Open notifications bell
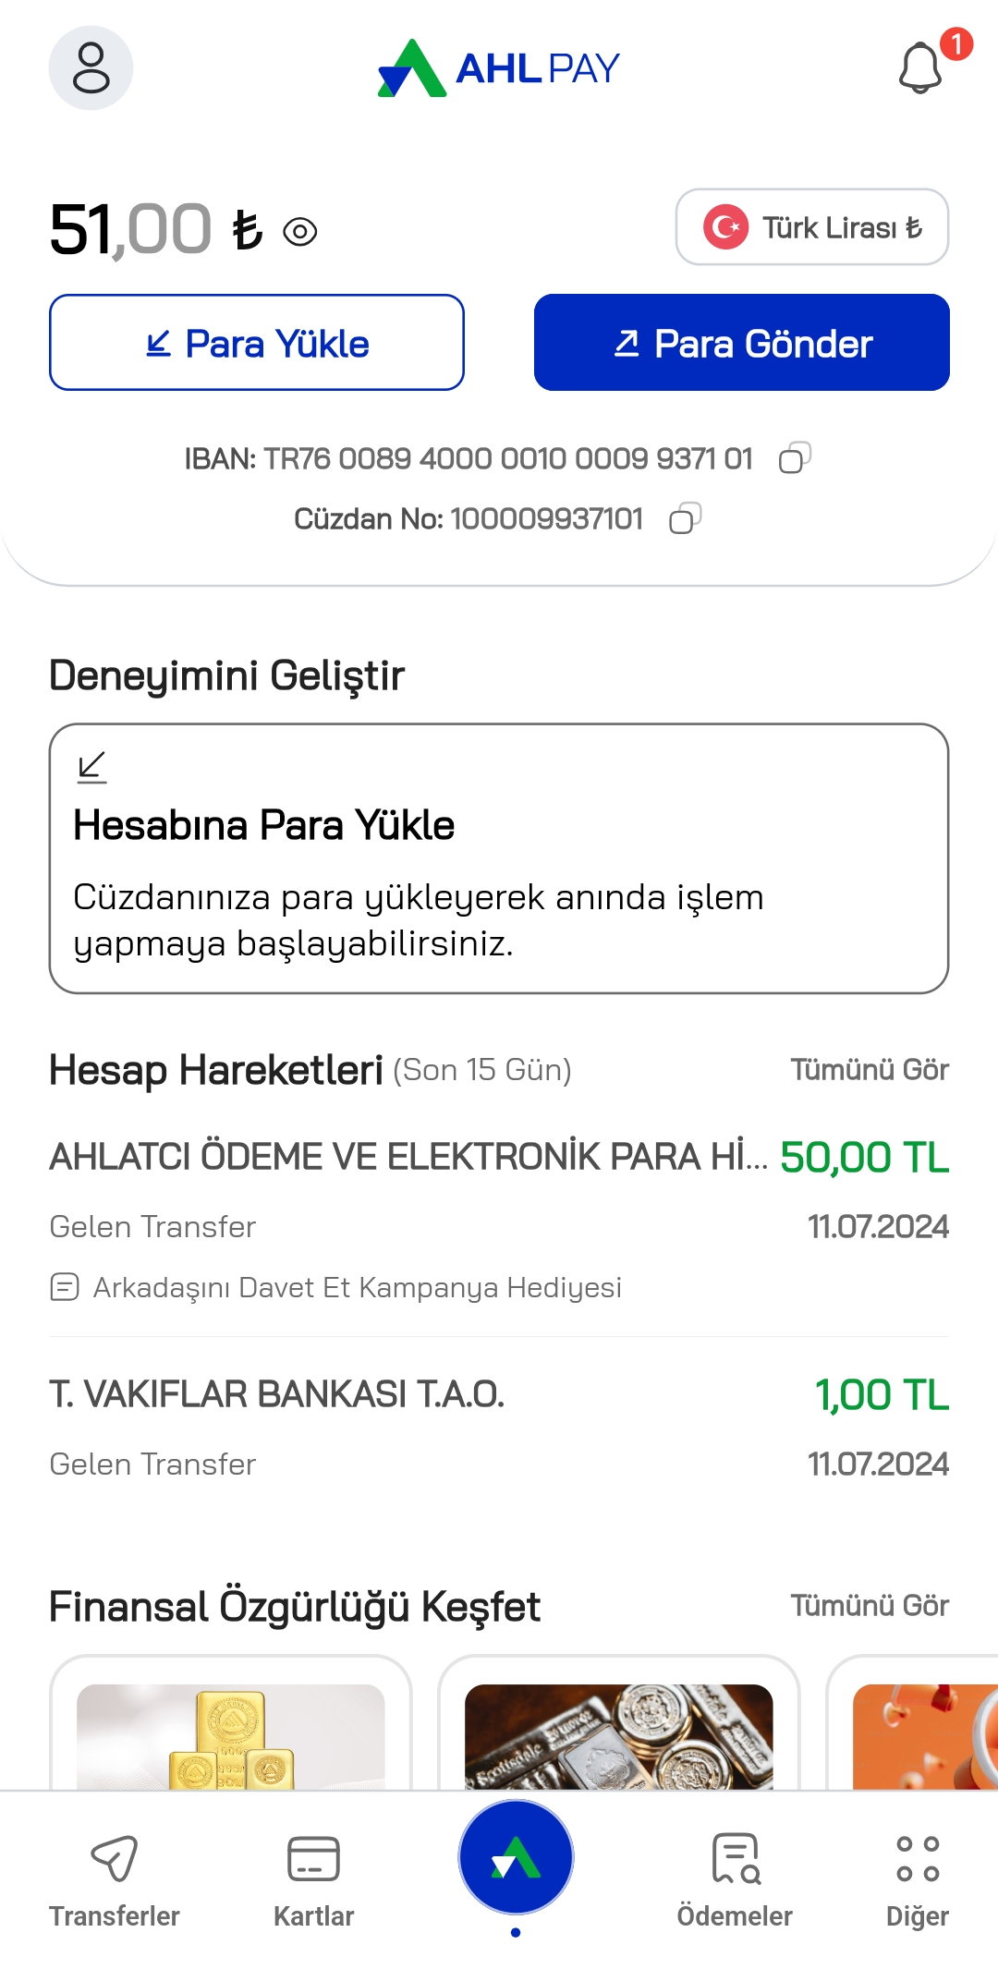 coord(920,67)
